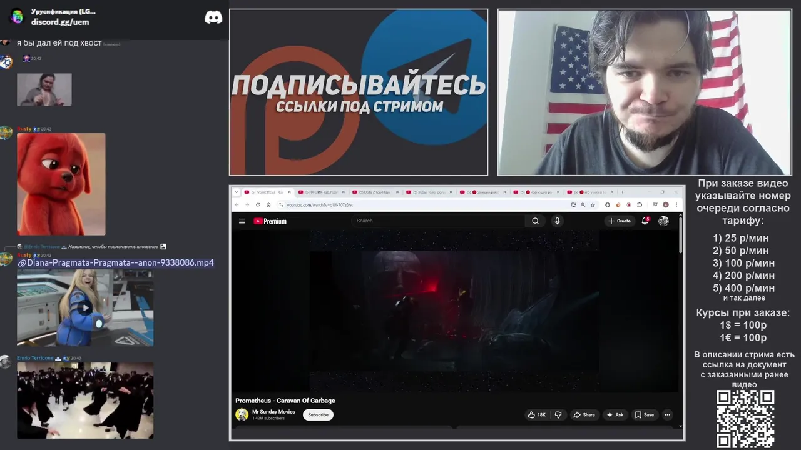Open the tab search dropdown arrow
Screen dimensions: 801x450
237,192
